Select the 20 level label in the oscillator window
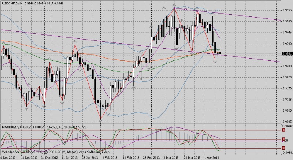293x160 pixels. coord(283,148)
